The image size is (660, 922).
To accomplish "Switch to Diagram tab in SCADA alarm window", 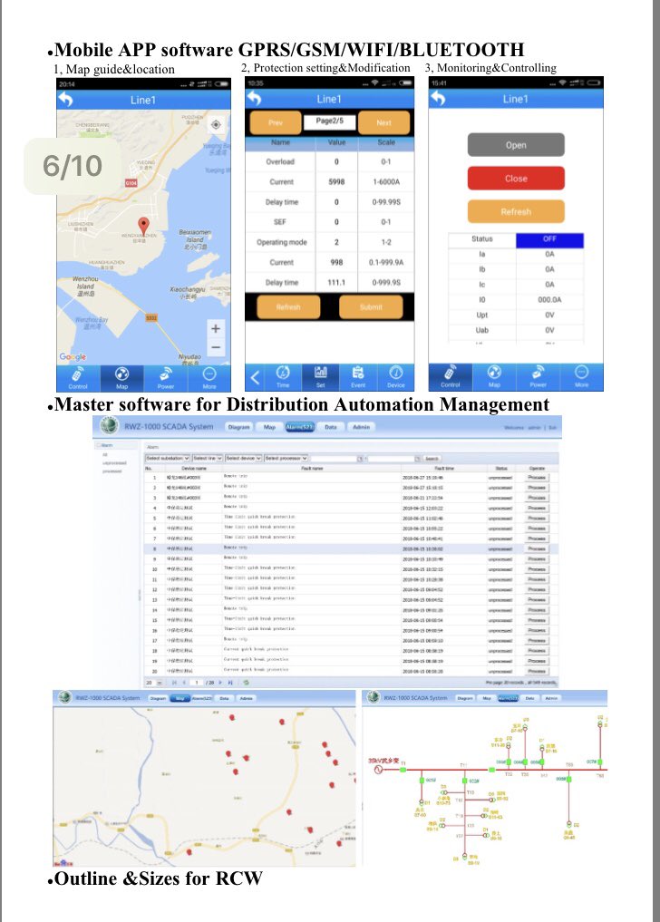I will (x=238, y=427).
